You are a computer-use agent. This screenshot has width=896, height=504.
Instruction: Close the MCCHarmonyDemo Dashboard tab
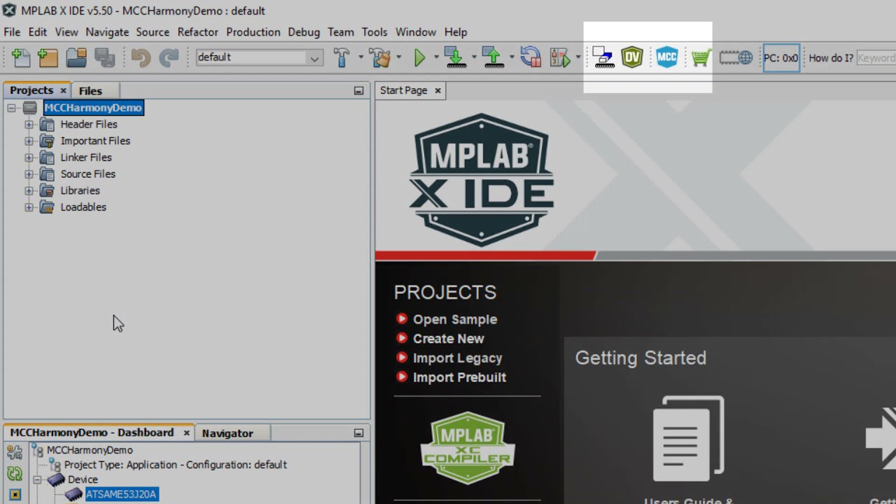186,433
